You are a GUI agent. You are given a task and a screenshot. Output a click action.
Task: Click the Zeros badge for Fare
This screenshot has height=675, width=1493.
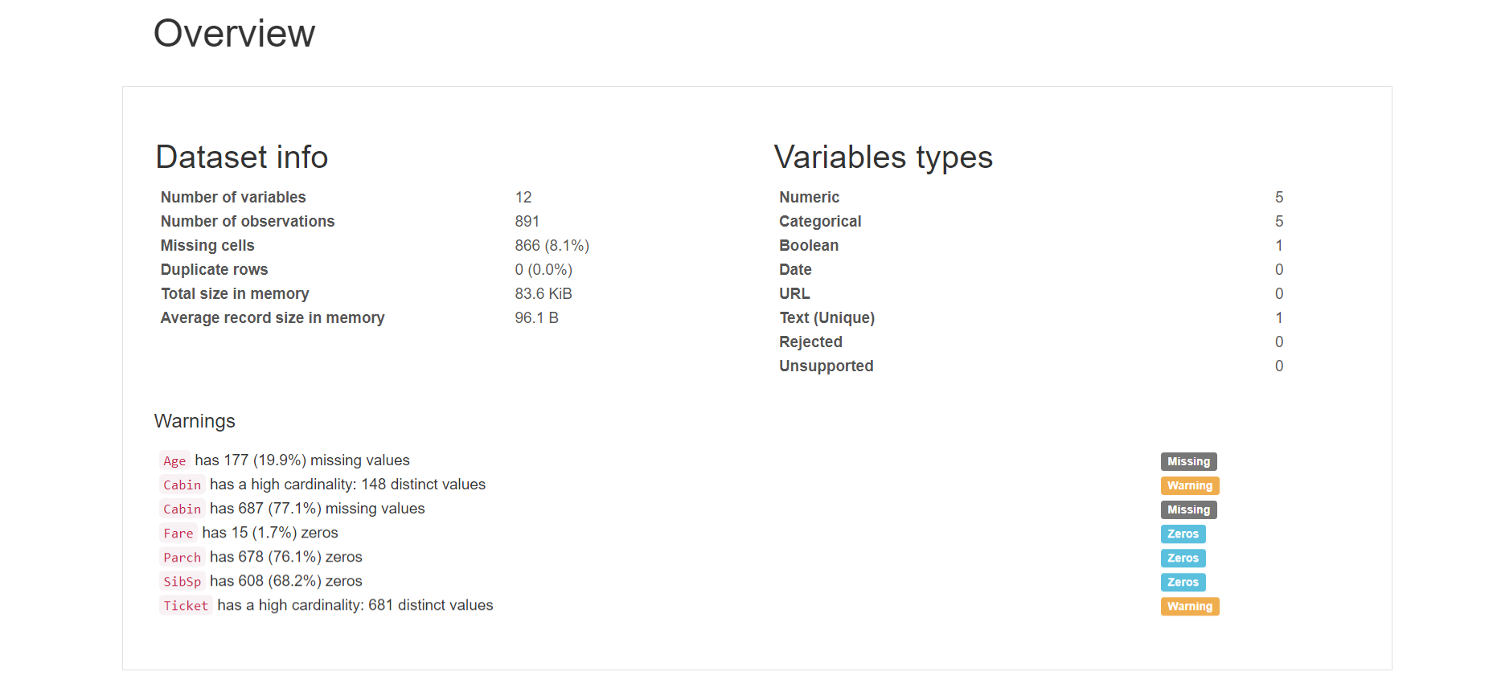[1183, 534]
